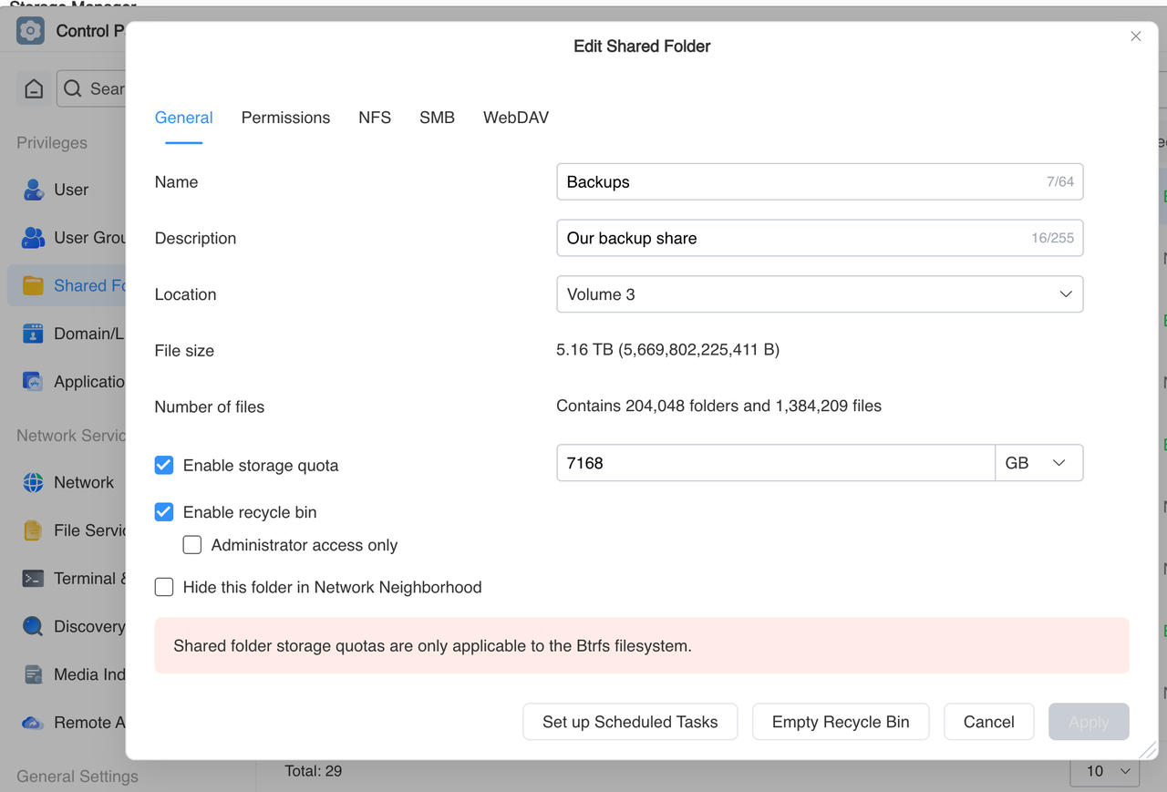This screenshot has width=1167, height=792.
Task: Open User Group in the sidebar
Action: [66, 238]
